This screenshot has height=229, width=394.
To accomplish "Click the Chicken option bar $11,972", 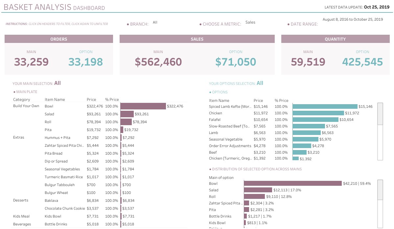I will 318,113.
